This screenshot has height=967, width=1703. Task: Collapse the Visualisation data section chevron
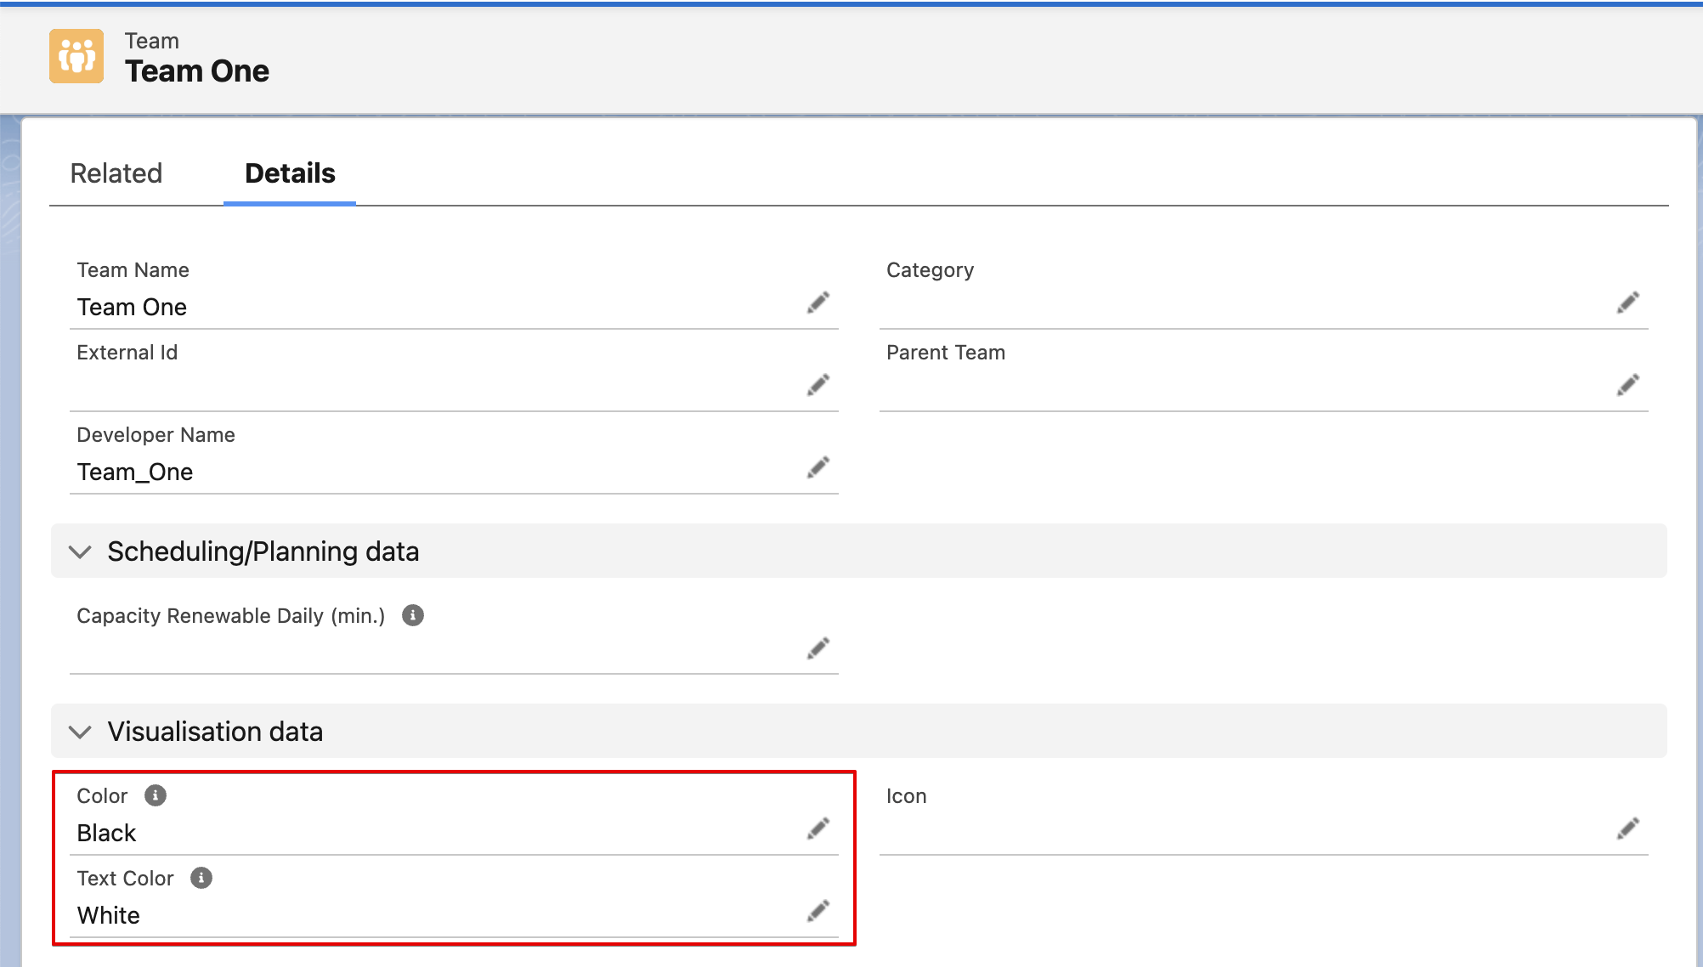coord(80,732)
